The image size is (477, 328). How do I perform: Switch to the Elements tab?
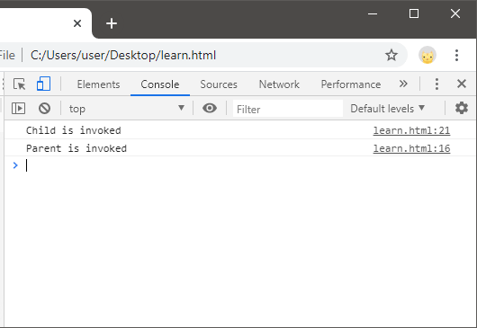[98, 84]
